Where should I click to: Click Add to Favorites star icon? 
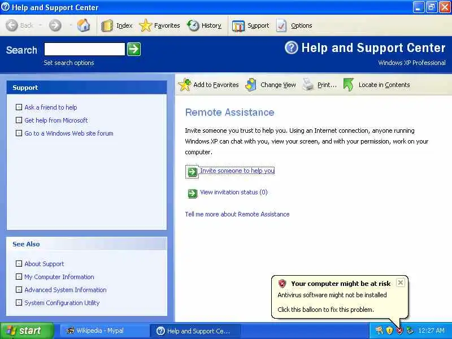(x=185, y=85)
